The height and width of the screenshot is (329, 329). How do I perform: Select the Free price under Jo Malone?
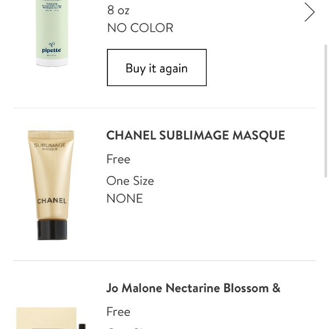[118, 311]
